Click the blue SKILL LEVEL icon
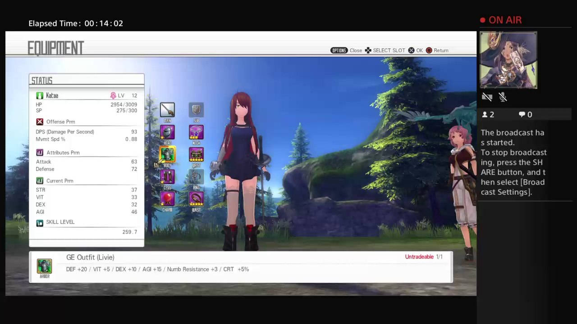The height and width of the screenshot is (324, 577). tap(40, 222)
